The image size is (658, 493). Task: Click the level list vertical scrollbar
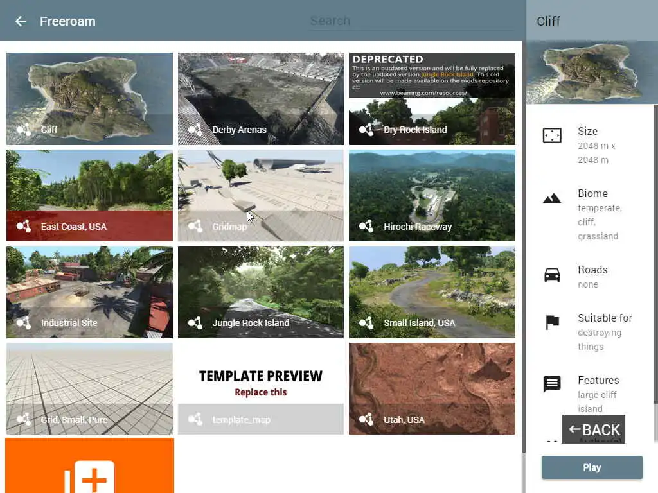(x=524, y=247)
